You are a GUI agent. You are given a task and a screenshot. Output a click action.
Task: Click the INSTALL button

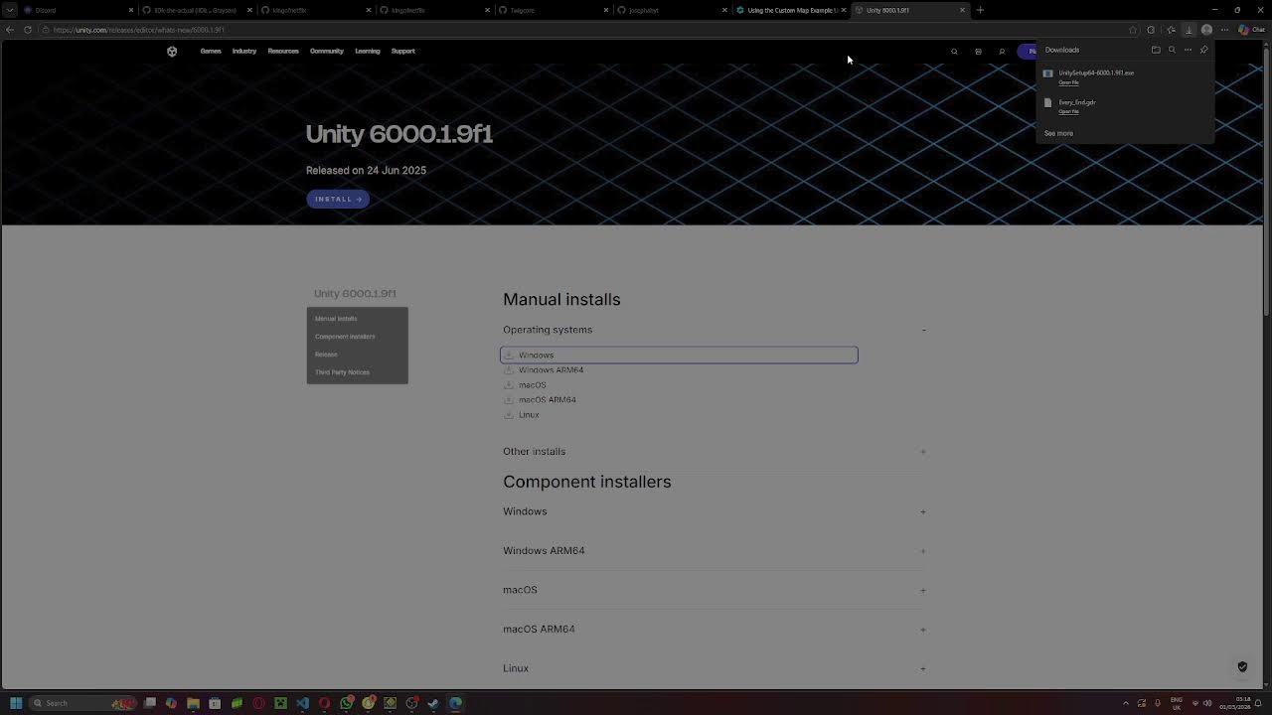338,199
